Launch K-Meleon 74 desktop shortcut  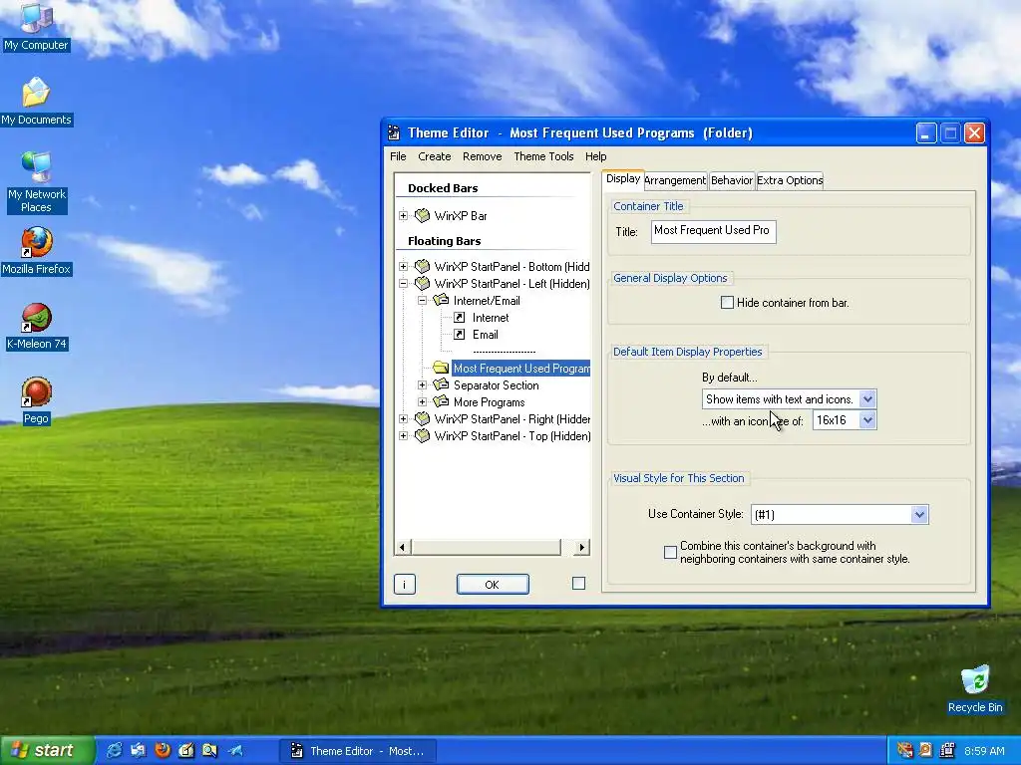click(36, 327)
